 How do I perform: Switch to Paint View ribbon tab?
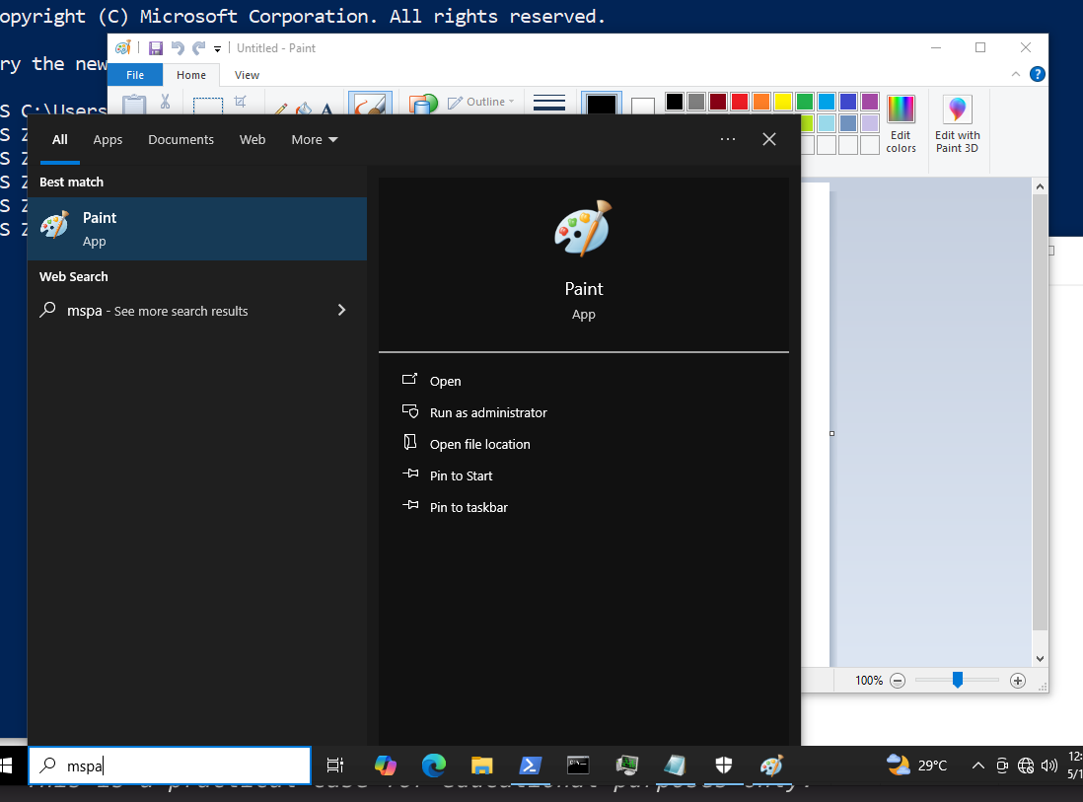coord(247,75)
